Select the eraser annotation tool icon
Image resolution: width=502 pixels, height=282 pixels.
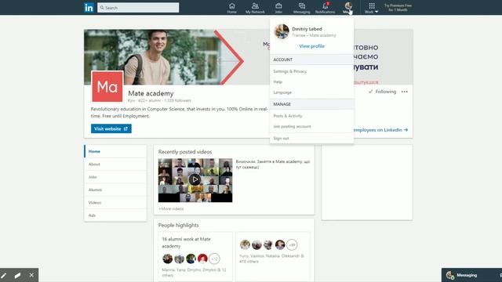(17, 275)
